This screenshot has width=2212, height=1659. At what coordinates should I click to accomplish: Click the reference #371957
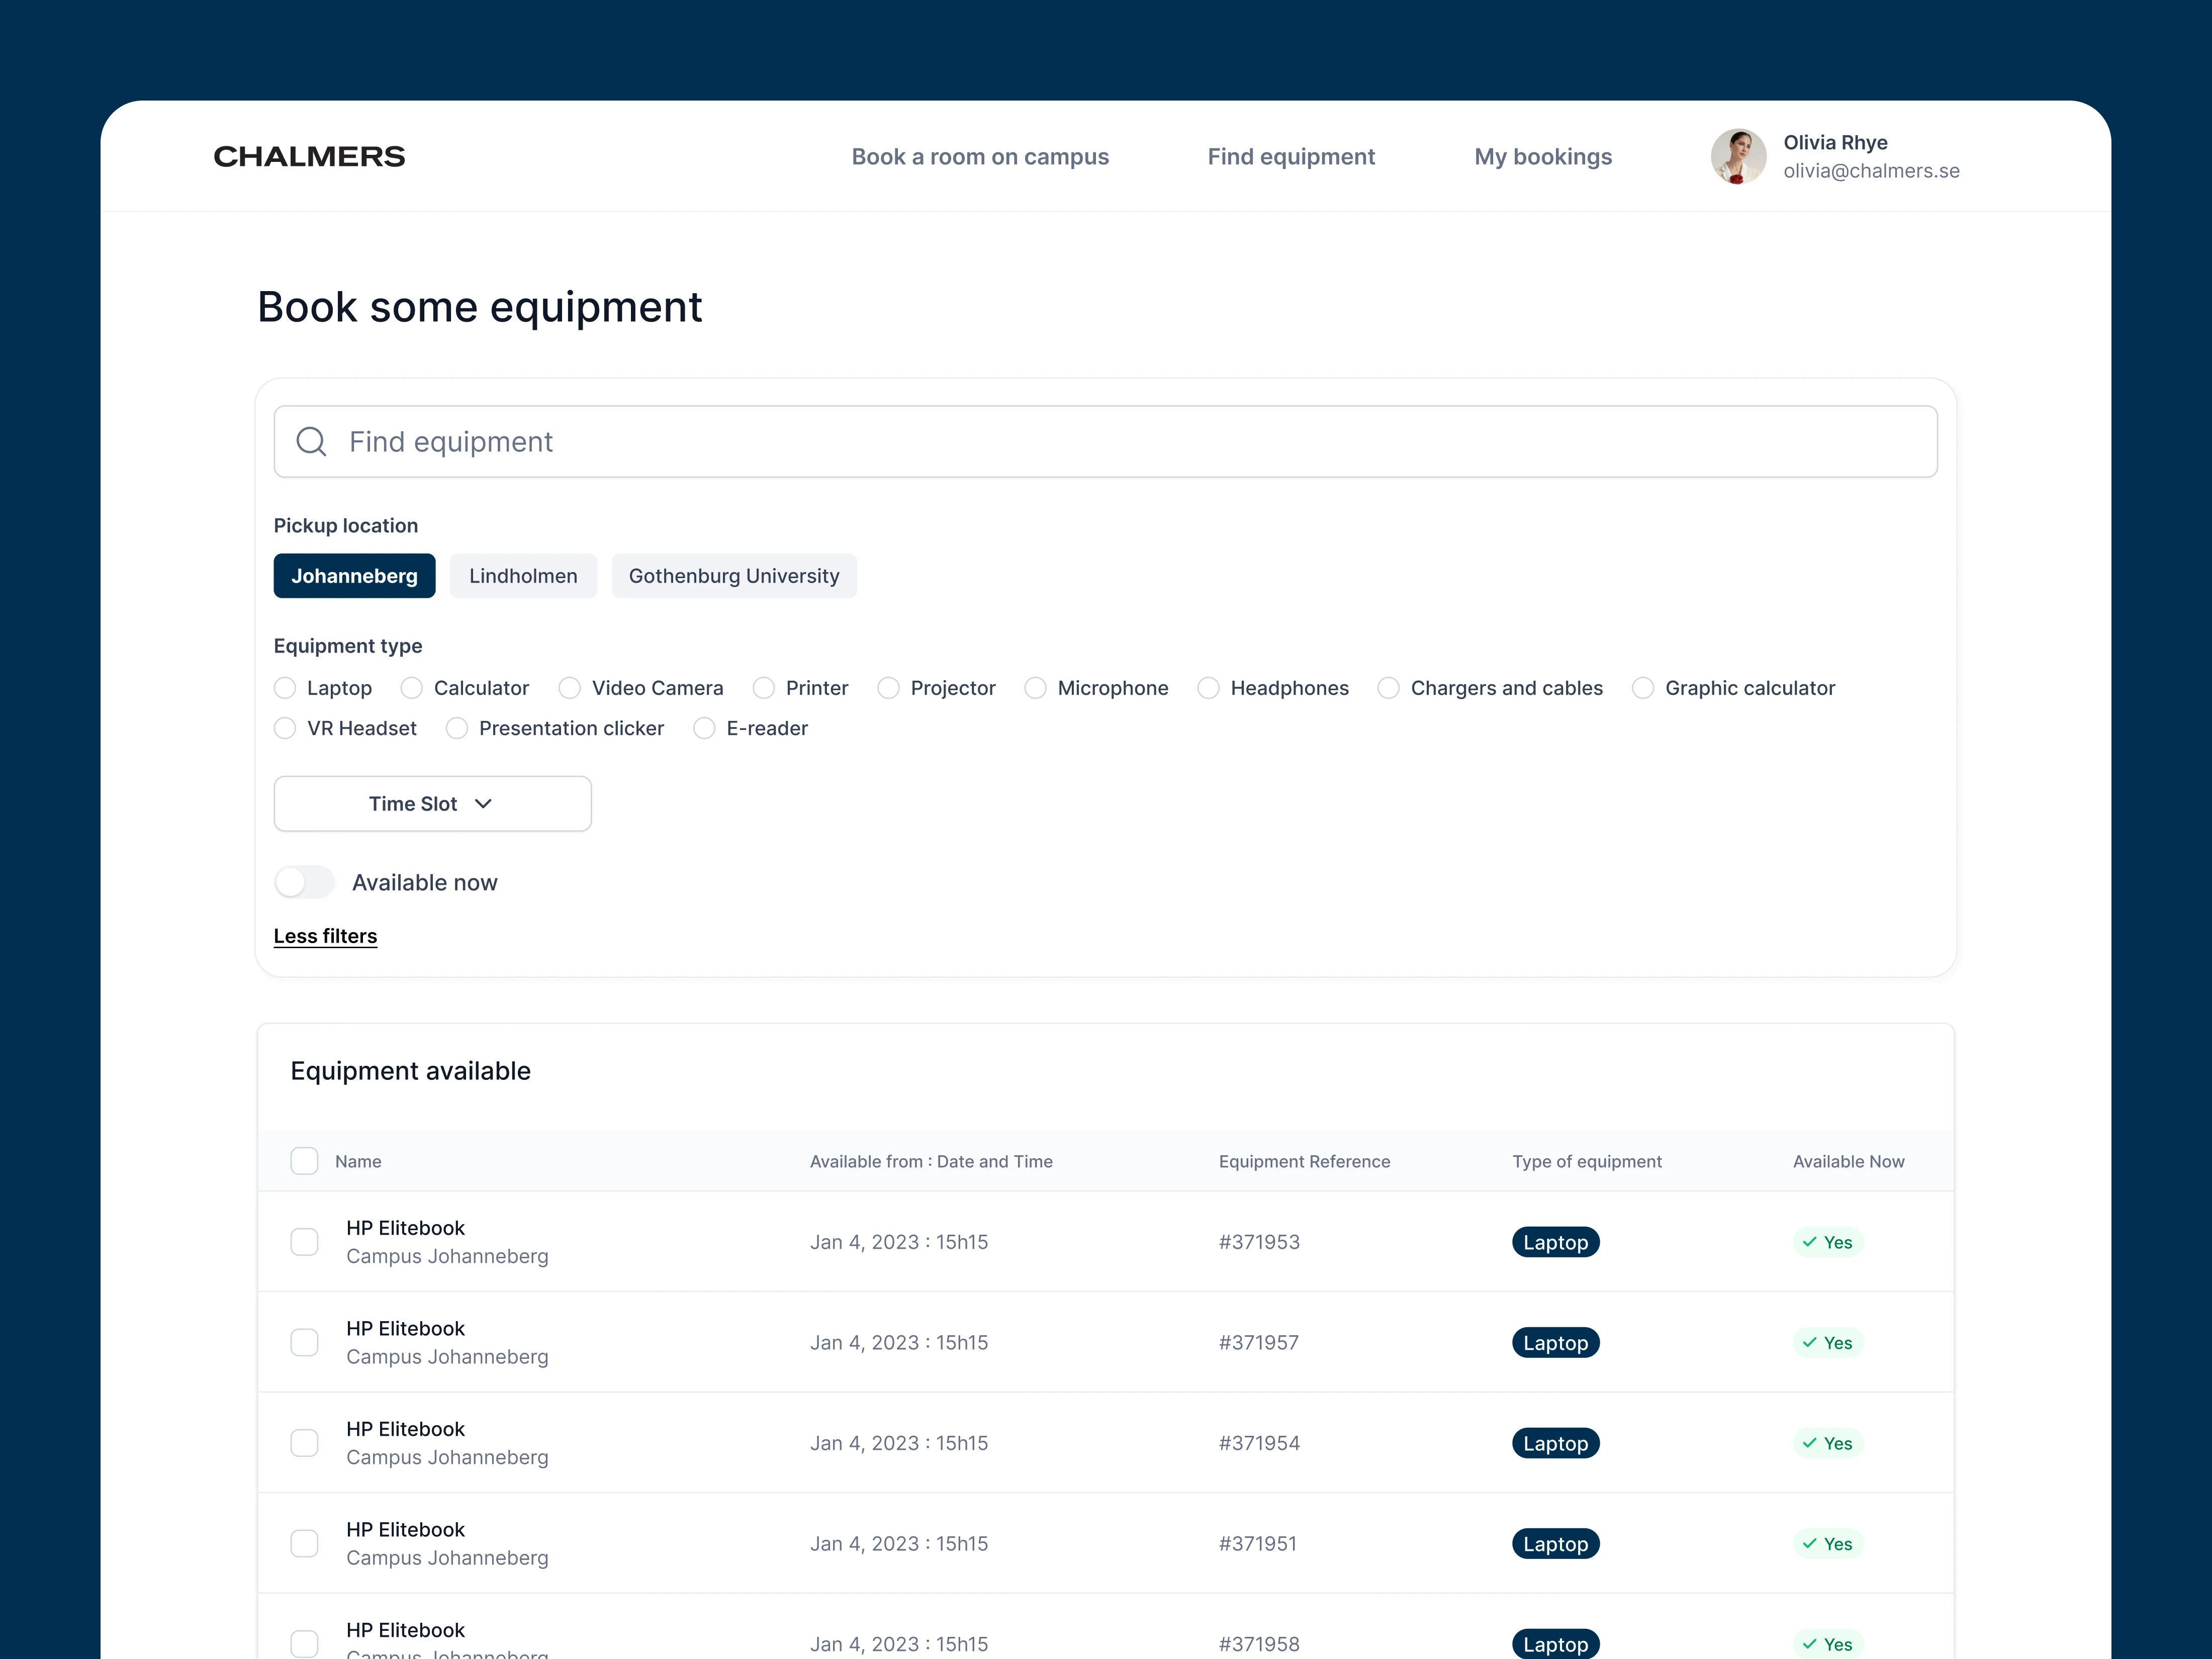pos(1258,1342)
